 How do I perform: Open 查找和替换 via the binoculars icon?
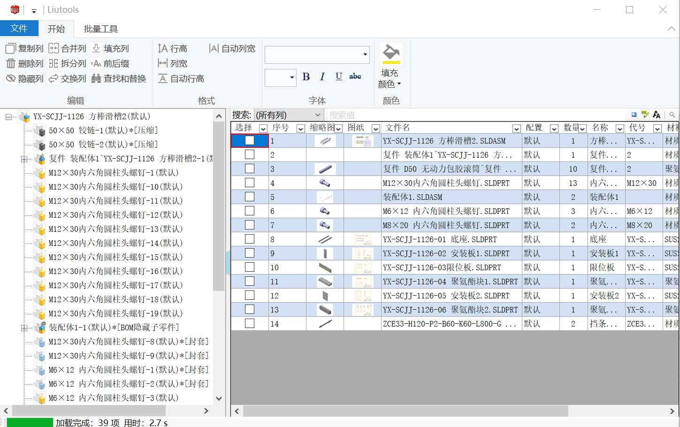click(x=96, y=78)
